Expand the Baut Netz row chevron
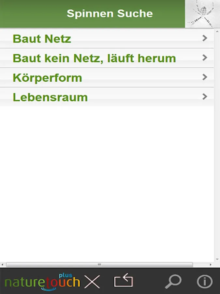 [205, 39]
